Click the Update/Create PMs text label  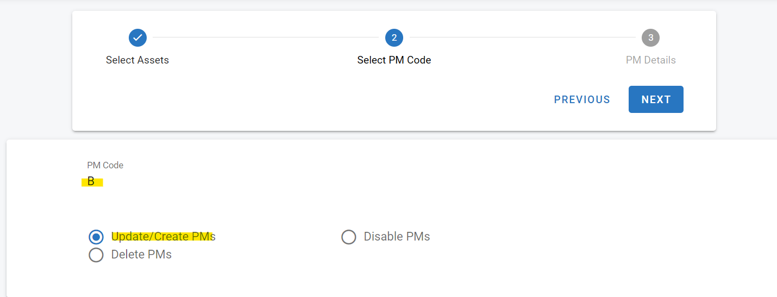tap(163, 237)
